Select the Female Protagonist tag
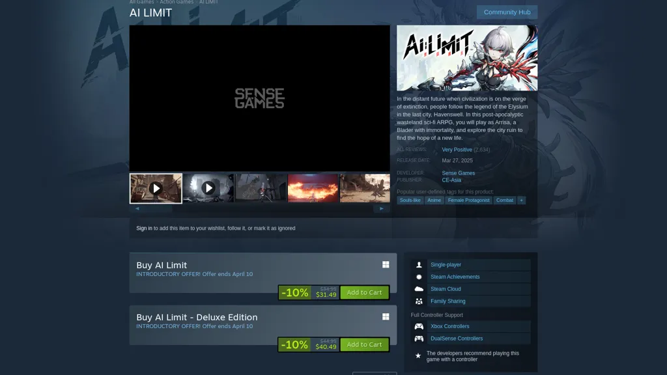Screen dimensions: 667x375 coord(468,201)
